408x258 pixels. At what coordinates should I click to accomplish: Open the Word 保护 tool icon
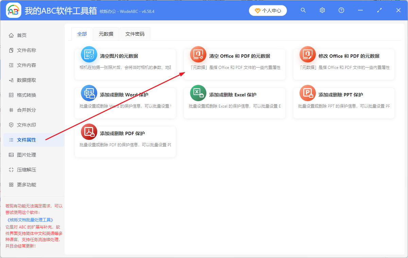click(89, 92)
